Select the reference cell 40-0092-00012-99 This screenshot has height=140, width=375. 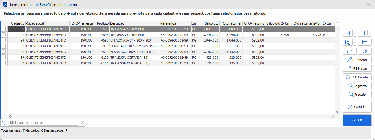[175, 57]
